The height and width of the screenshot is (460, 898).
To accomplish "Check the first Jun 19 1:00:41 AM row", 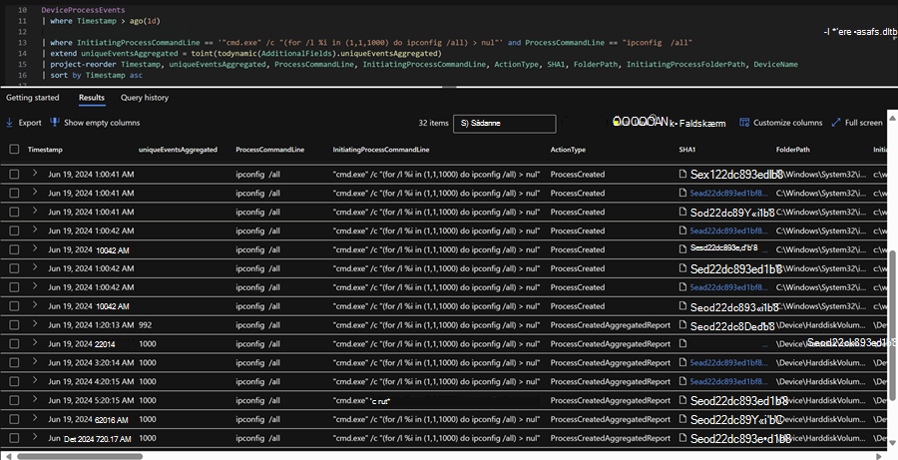I will point(14,174).
